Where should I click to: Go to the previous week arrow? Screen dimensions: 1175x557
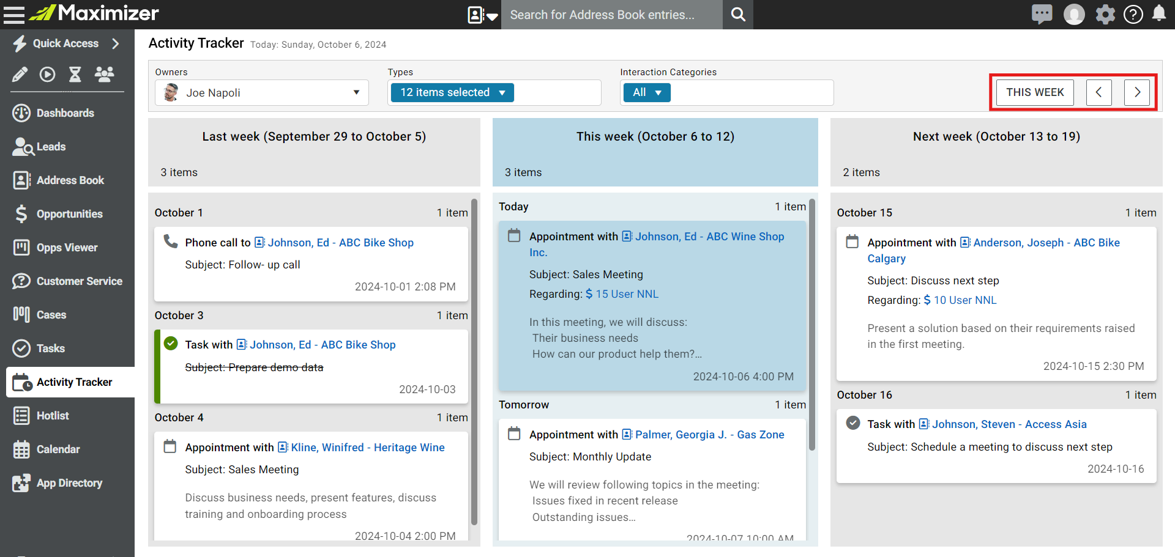tap(1099, 92)
